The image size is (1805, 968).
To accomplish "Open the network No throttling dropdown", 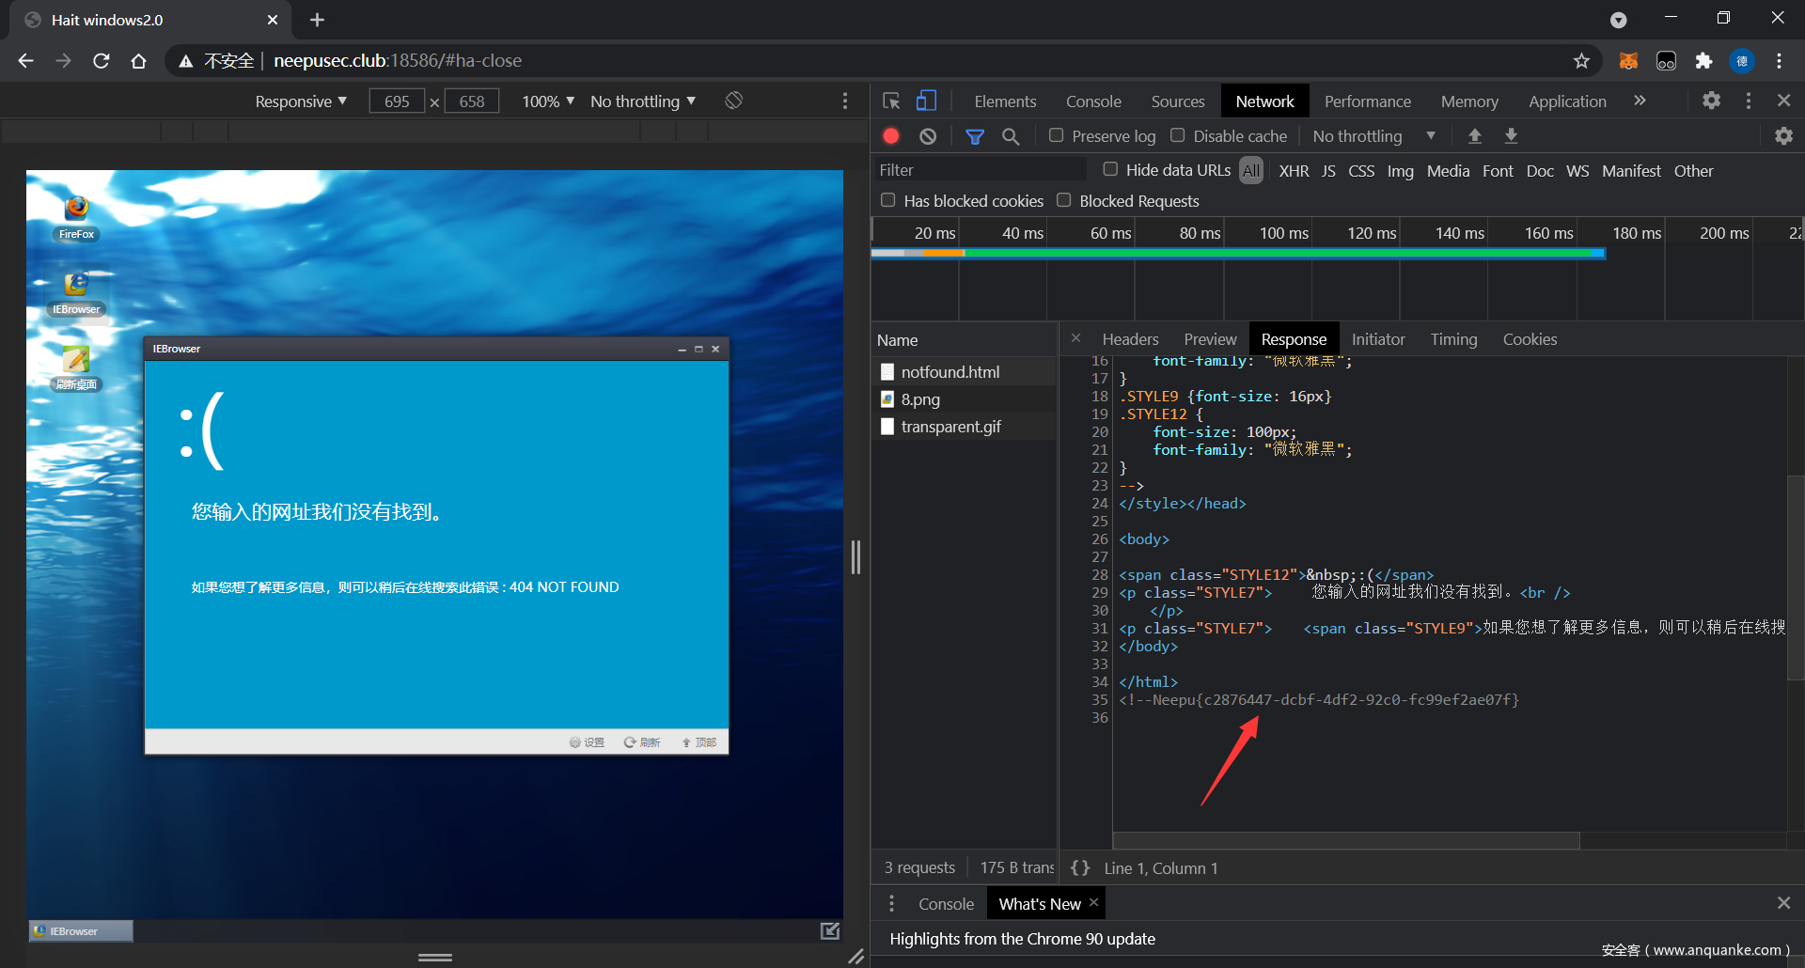I will pos(1373,136).
